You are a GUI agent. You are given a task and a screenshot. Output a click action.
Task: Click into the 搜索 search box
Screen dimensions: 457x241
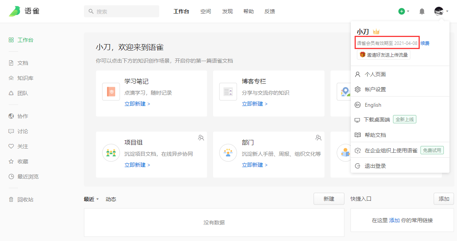tap(125, 11)
